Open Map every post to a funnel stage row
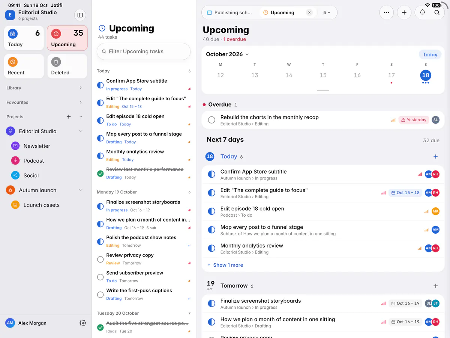Screen dimensions: 450x338 point(323,230)
